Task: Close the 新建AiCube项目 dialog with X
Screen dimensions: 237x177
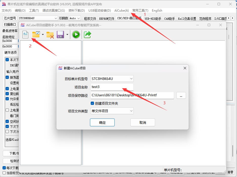Action: [x=185, y=68]
